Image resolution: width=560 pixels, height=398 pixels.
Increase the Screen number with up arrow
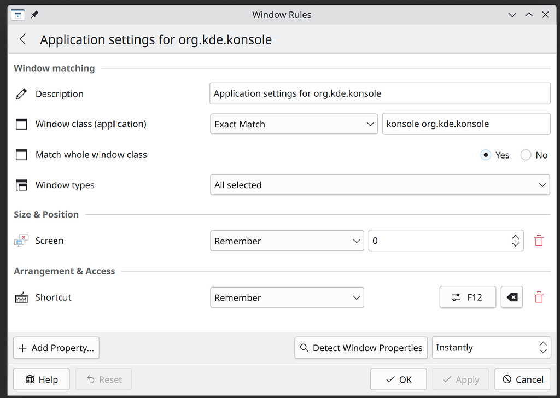pos(515,237)
